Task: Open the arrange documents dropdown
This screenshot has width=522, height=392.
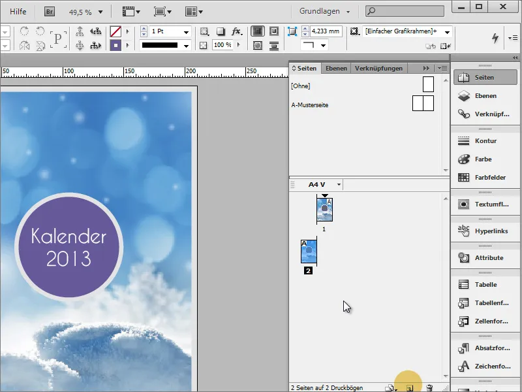Action: (194, 12)
